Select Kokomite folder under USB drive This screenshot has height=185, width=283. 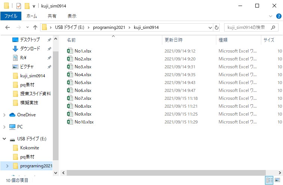pyautogui.click(x=26, y=148)
